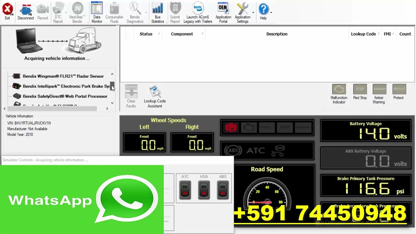Click 'Acquiring vehicle information ...' status text
The width and height of the screenshot is (416, 234).
[57, 58]
